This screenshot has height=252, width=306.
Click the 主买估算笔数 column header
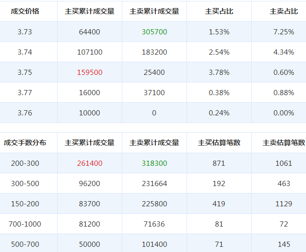pos(219,143)
